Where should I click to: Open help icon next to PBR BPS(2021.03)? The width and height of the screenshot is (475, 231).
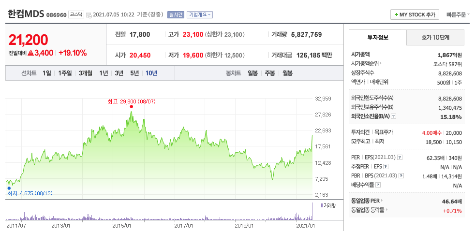click(401, 175)
